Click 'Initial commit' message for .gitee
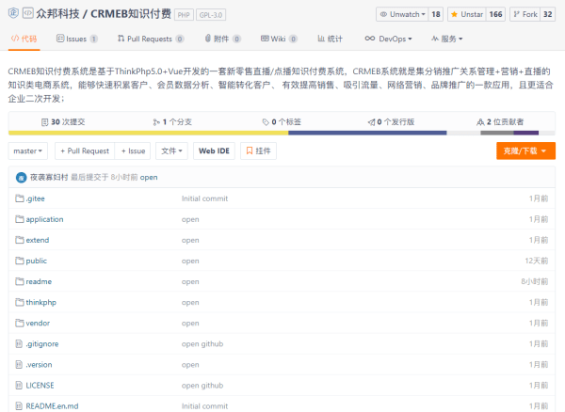565x412 pixels. (204, 198)
